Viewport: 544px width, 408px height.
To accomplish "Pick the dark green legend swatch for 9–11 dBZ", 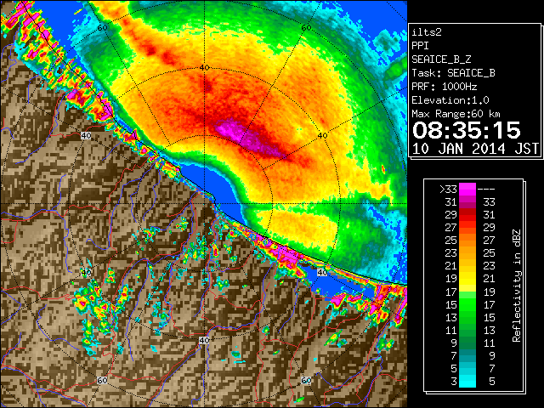I will point(467,343).
